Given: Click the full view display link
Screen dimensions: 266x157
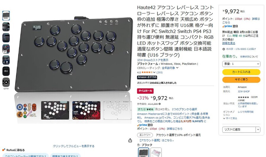Looking at the screenshot, I should click(74, 146).
